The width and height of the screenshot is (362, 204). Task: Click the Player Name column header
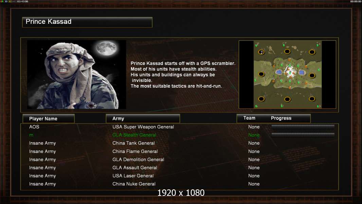(x=49, y=119)
